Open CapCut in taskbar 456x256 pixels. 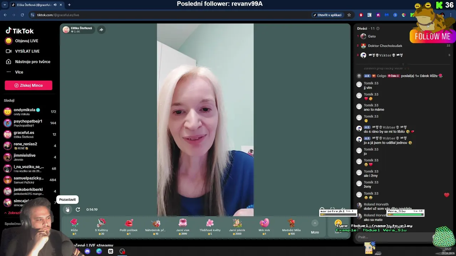coord(110,251)
